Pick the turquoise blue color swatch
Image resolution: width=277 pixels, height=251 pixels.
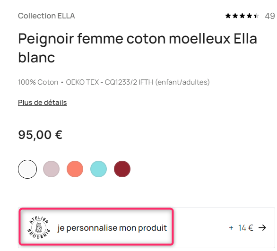click(99, 169)
